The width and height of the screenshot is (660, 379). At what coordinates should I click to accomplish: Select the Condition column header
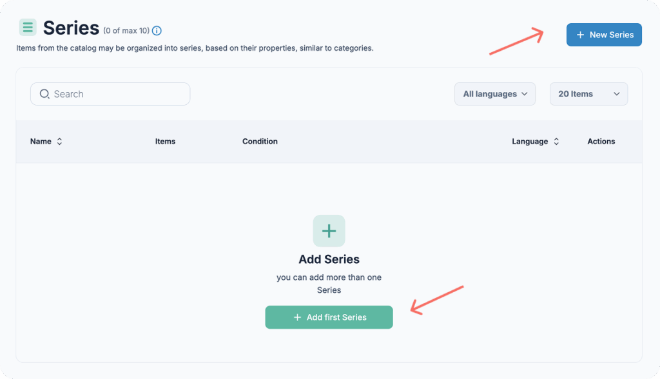[260, 142]
